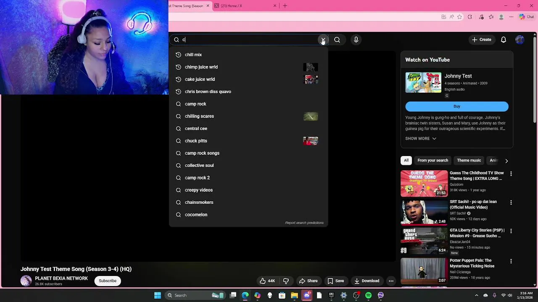This screenshot has width=538, height=302.
Task: Open Microsoft Edge from the taskbar
Action: (245, 295)
